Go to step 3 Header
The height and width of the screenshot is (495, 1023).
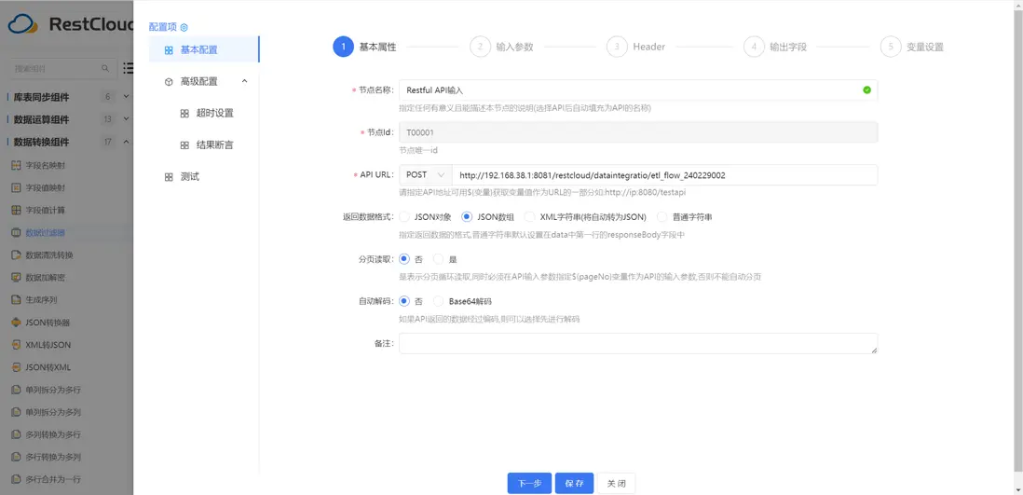point(636,47)
